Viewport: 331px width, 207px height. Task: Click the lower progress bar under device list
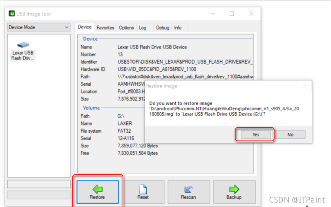pos(39,195)
